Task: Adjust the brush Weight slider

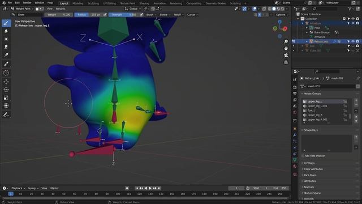Action: (59, 15)
